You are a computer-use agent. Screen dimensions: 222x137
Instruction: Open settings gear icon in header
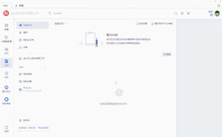pos(182,13)
